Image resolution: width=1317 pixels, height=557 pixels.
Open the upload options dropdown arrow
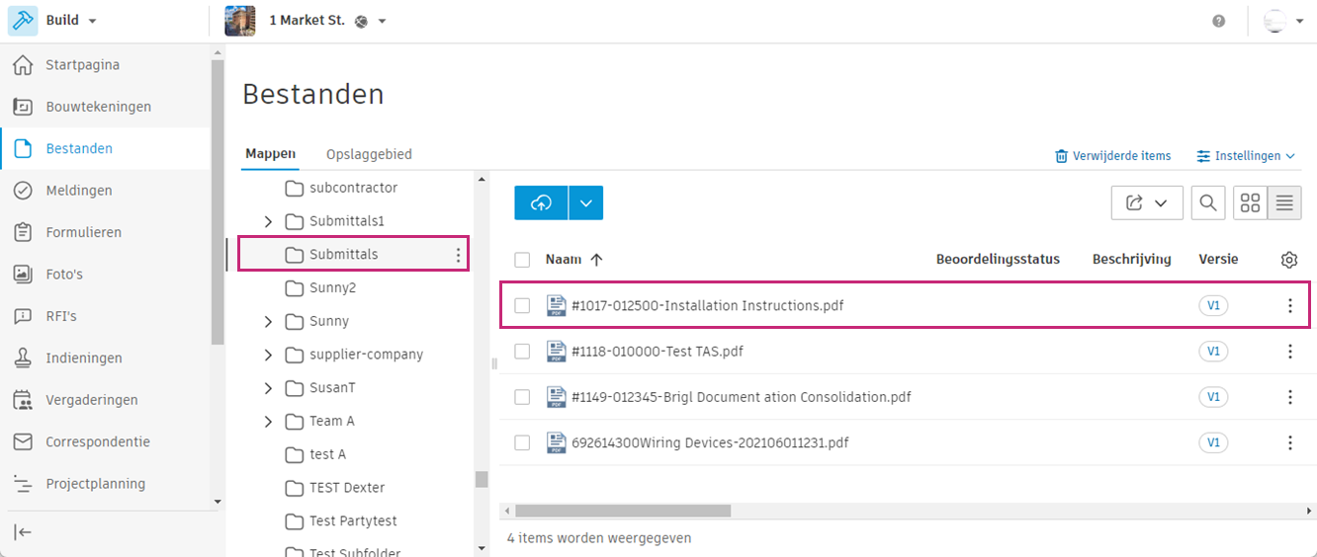(586, 202)
